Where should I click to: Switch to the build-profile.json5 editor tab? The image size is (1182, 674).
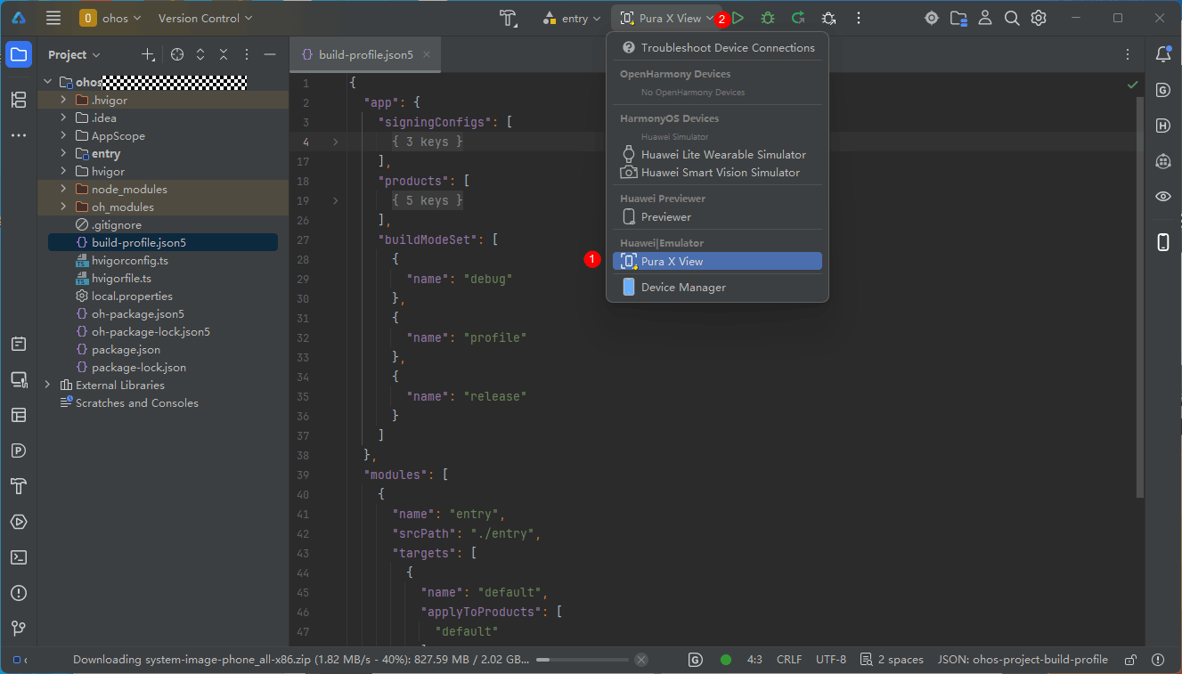(x=365, y=54)
